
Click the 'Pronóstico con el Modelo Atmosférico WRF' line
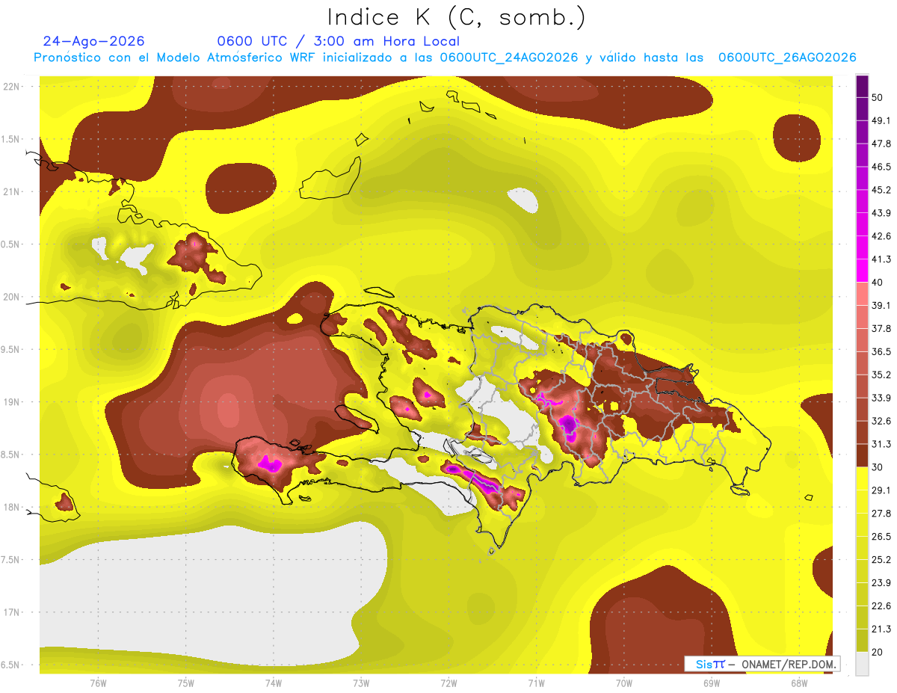point(445,58)
